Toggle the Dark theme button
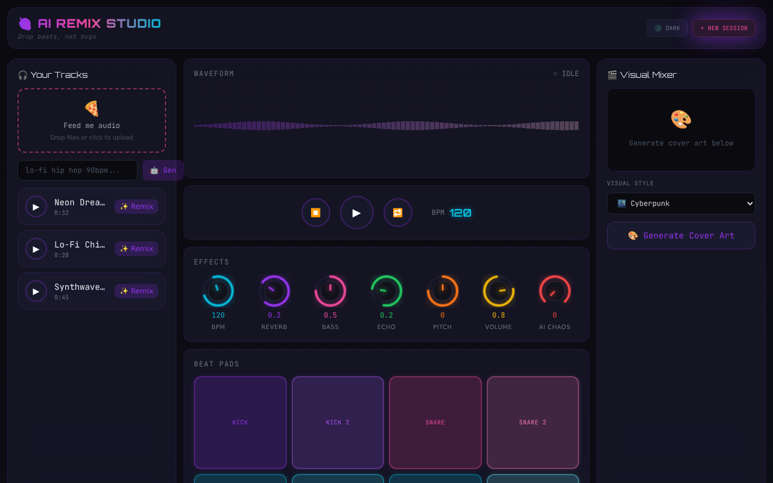 [667, 28]
